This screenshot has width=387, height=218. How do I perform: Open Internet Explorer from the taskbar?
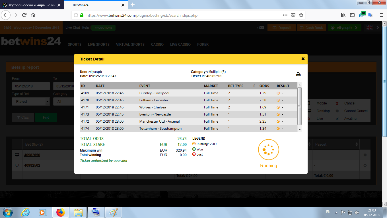click(x=25, y=212)
